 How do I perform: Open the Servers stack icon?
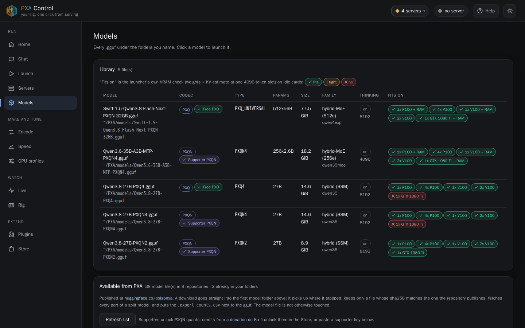pyautogui.click(x=11, y=88)
